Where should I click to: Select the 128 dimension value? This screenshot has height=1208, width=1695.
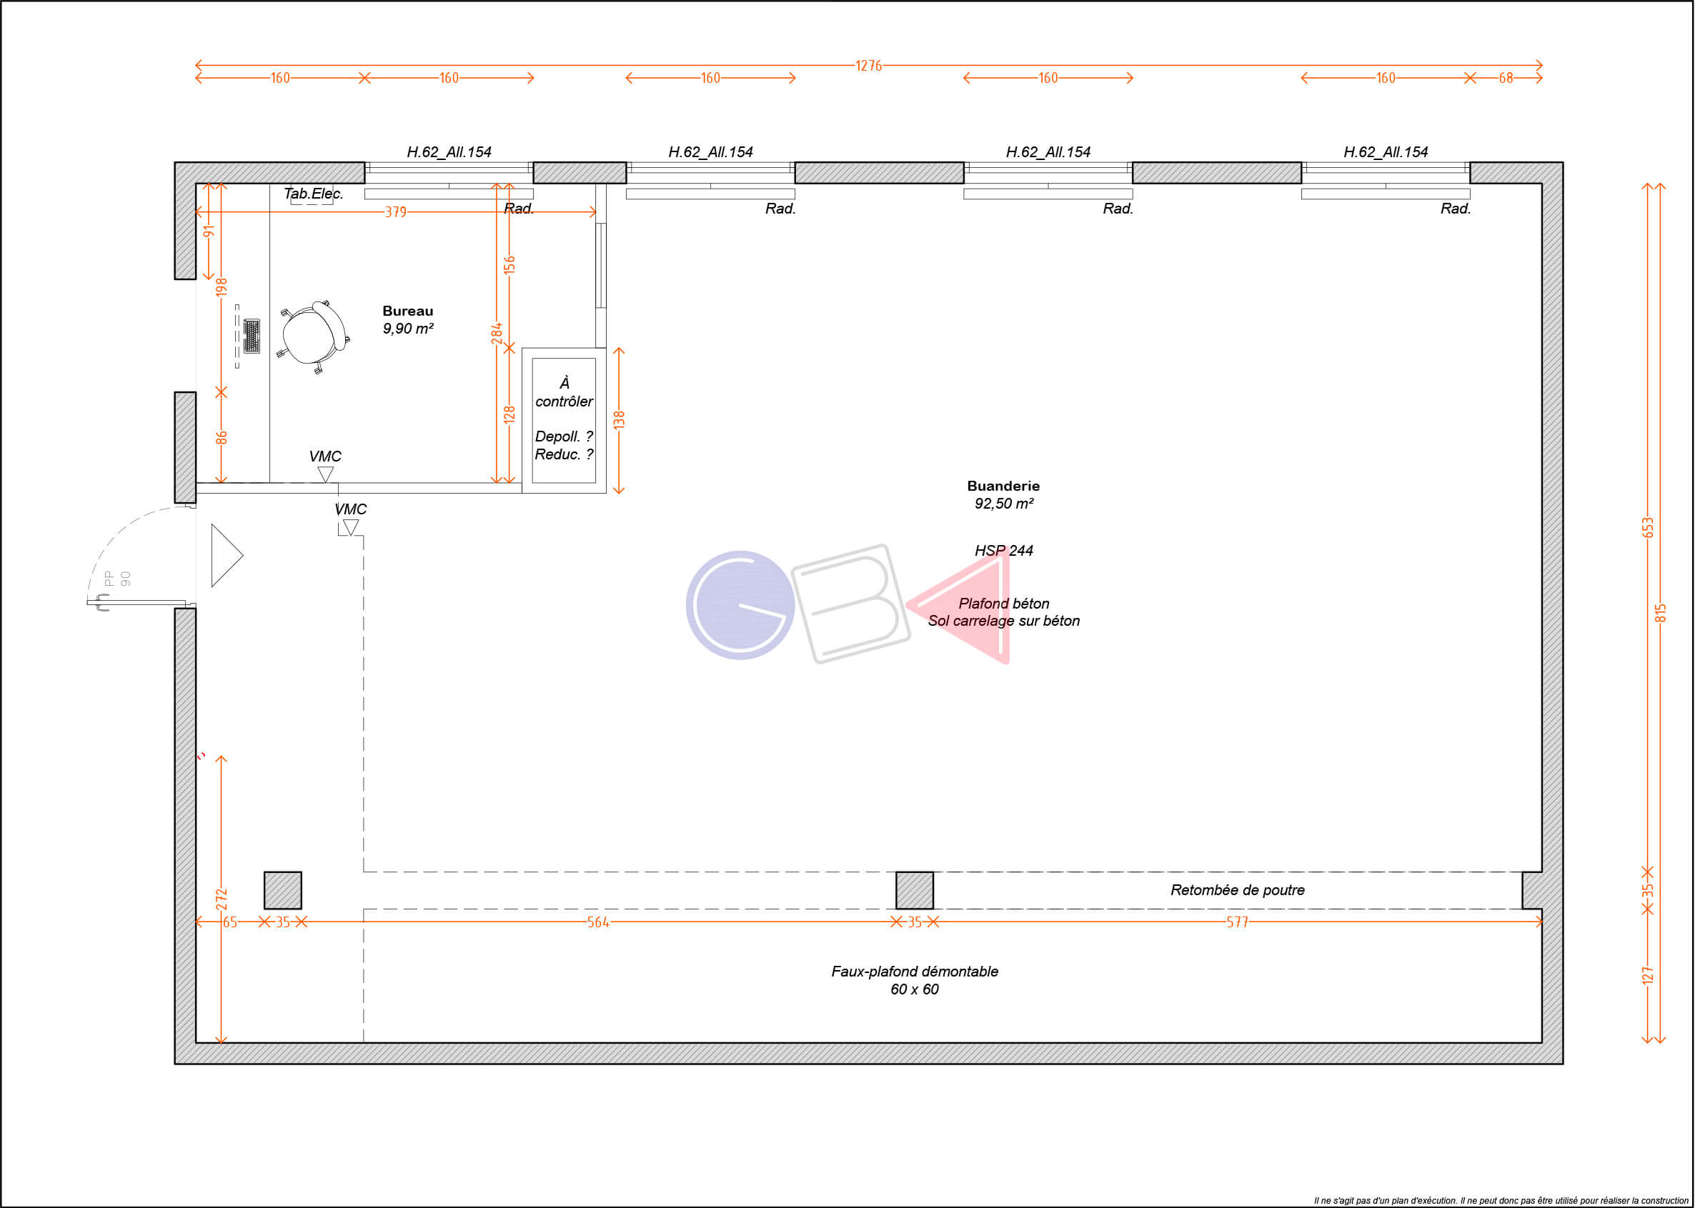click(x=509, y=414)
